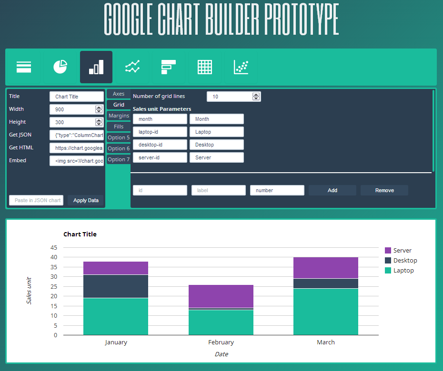Click the options panel vertical scrollbar
The image size is (443, 371).
click(433, 130)
